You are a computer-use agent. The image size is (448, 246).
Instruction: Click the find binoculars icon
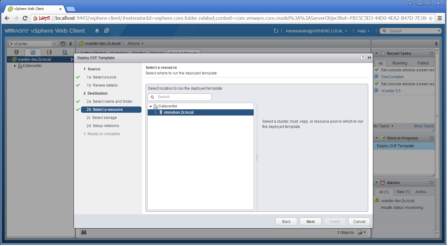point(84,232)
